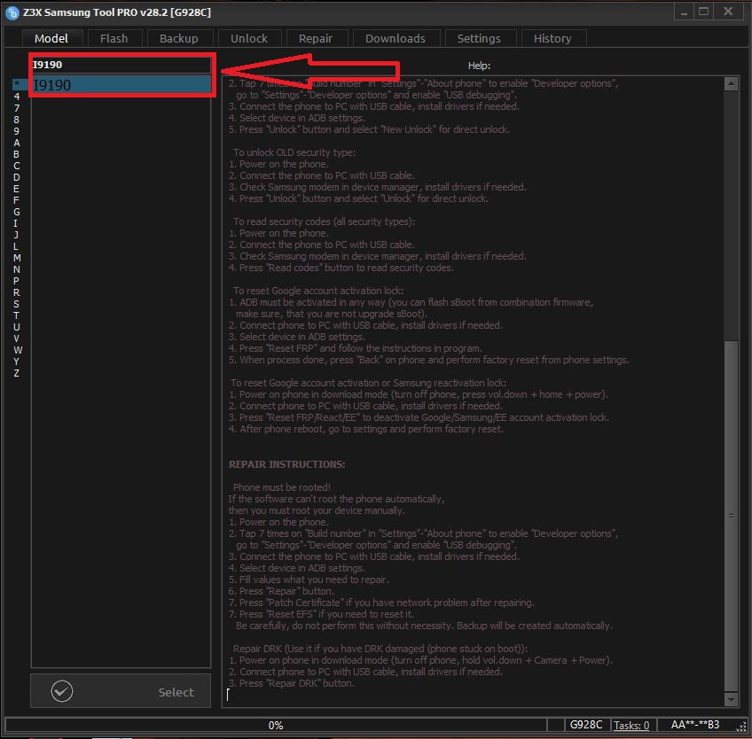Filter models by letter D
The image size is (752, 739).
tap(17, 177)
